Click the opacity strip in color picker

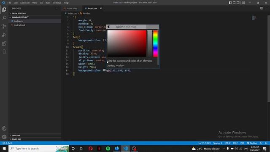point(150,43)
